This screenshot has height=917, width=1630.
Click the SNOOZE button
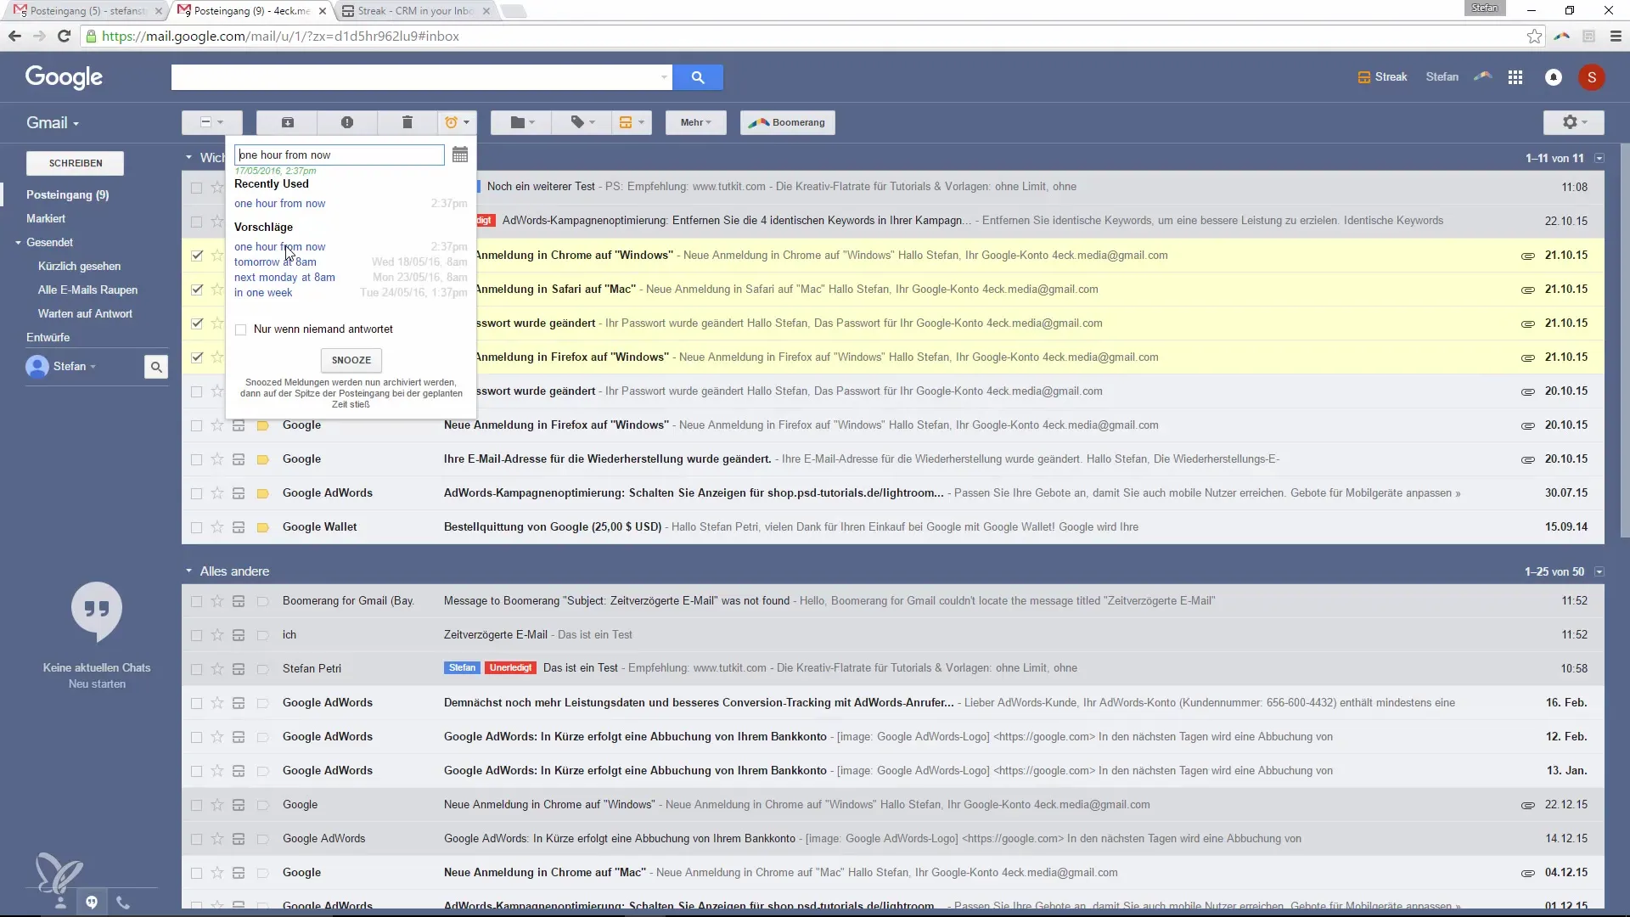coord(351,360)
